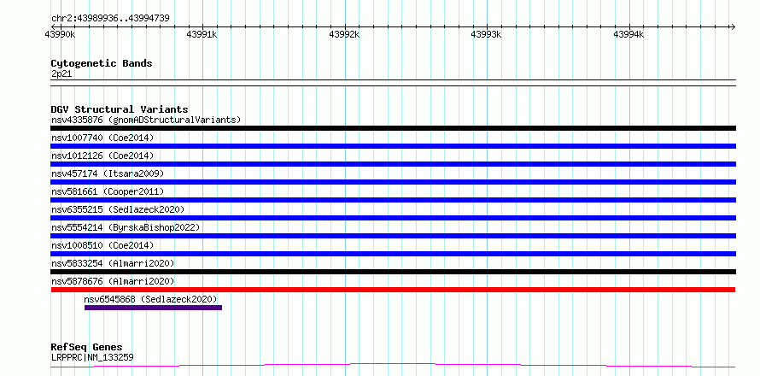Image resolution: width=760 pixels, height=376 pixels.
Task: Open the nsv1008510 (Coe2014) label
Action: click(102, 245)
